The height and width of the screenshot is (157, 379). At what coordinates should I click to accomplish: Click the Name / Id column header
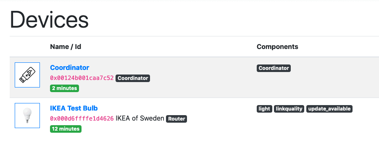pyautogui.click(x=66, y=47)
